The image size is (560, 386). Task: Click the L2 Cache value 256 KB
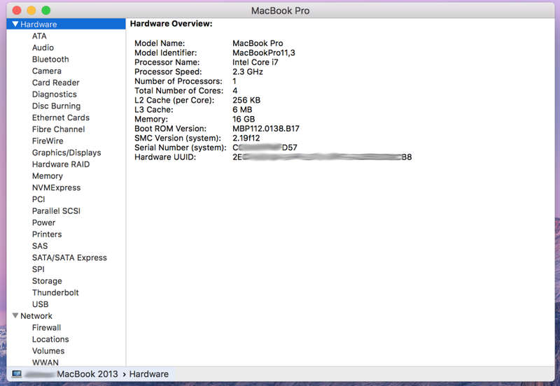[246, 100]
